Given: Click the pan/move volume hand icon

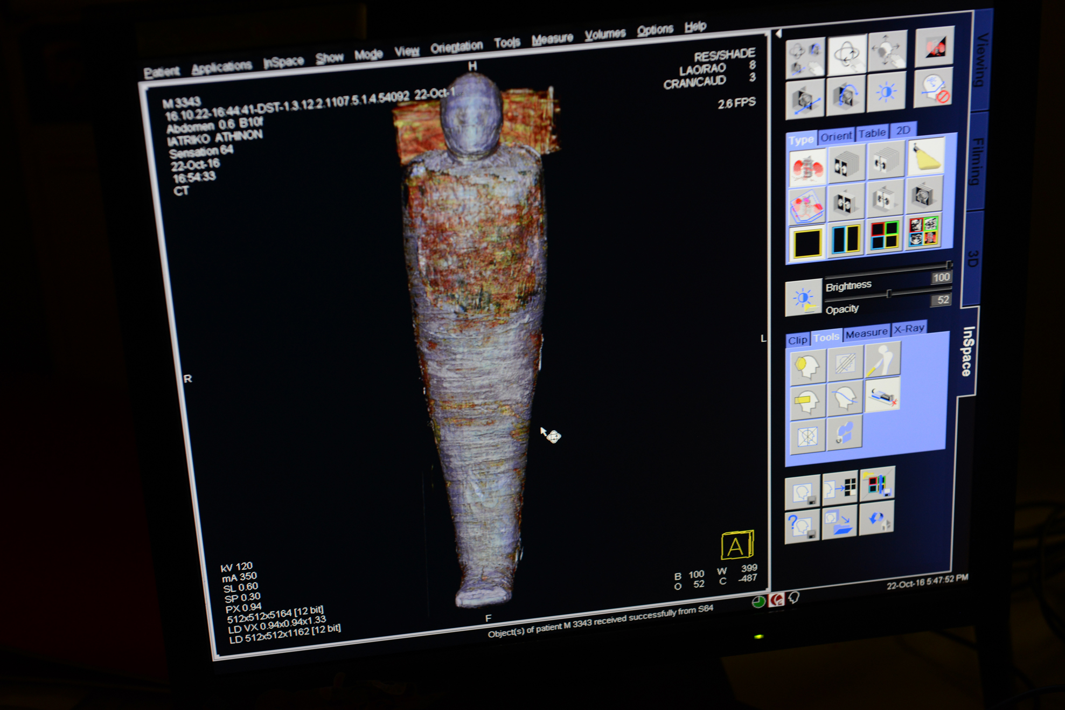Looking at the screenshot, I should pos(887,51).
